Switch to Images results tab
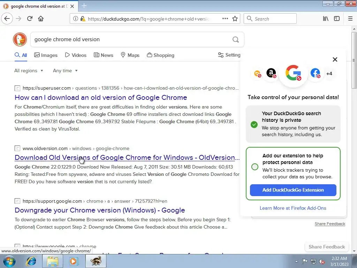This screenshot has width=357, height=268. click(x=46, y=55)
